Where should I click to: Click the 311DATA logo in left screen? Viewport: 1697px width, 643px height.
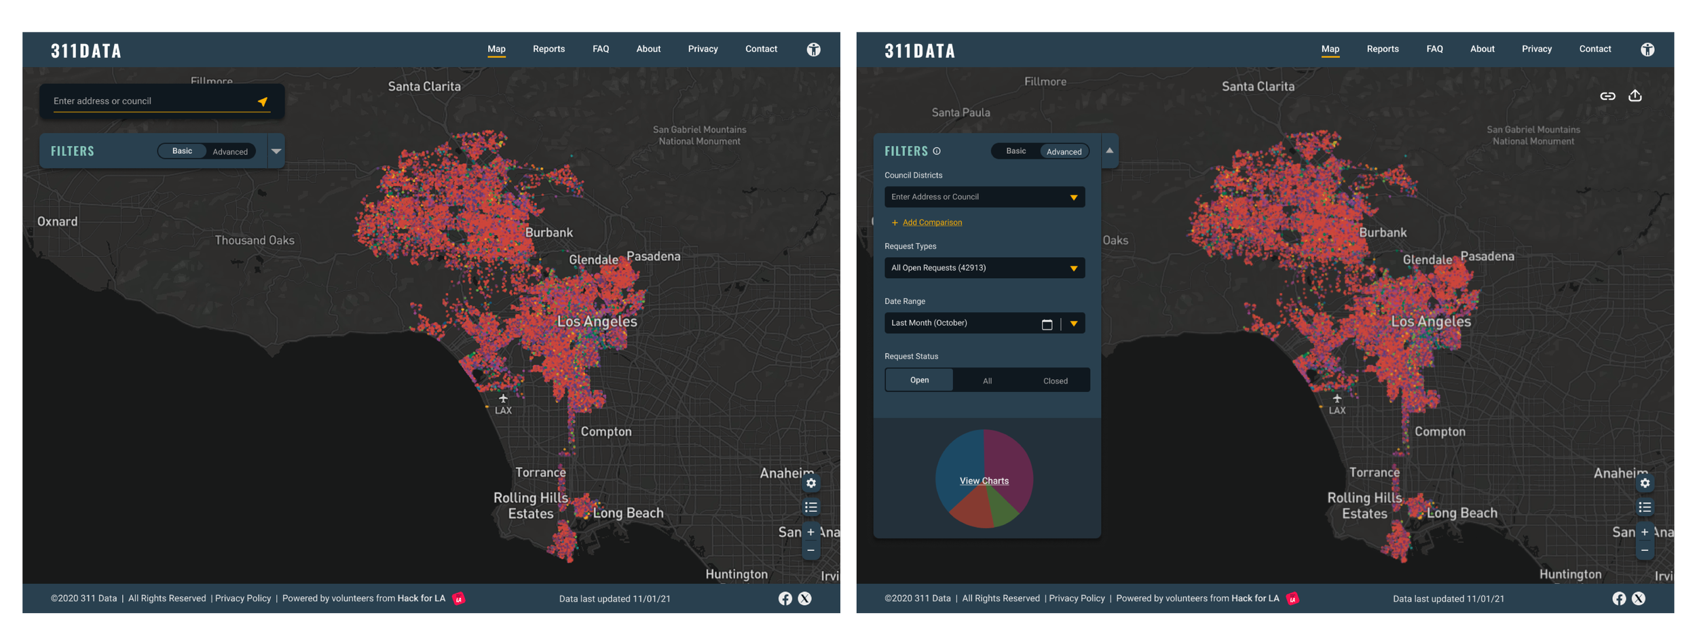(x=86, y=51)
